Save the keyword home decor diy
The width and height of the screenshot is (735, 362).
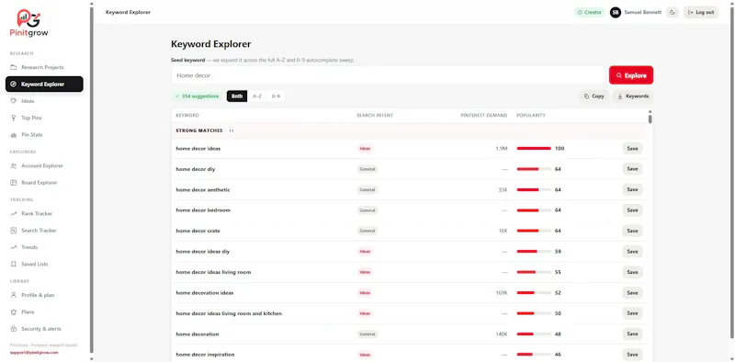coord(632,169)
